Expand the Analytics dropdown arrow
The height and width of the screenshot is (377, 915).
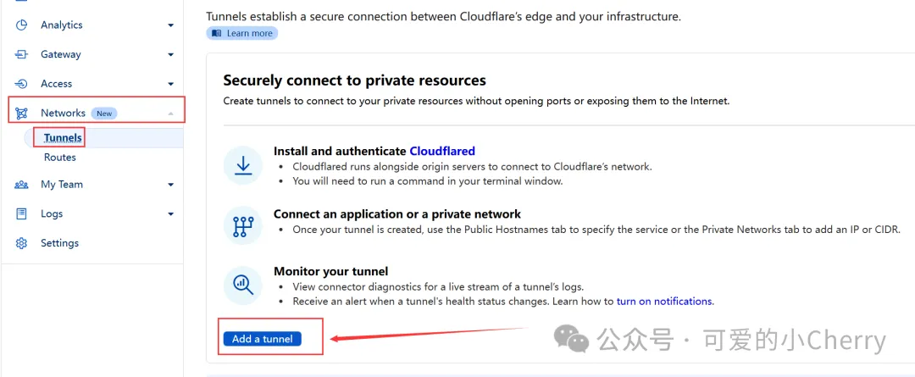point(170,25)
